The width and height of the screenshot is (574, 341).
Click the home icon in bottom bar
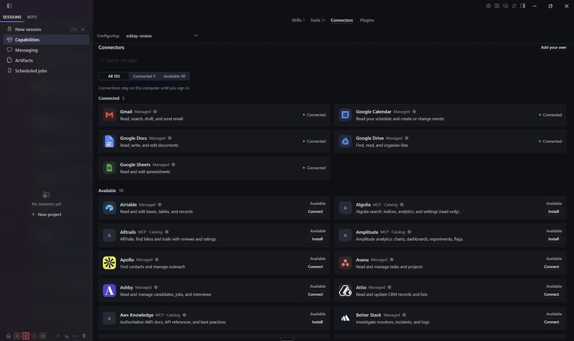(x=9, y=336)
